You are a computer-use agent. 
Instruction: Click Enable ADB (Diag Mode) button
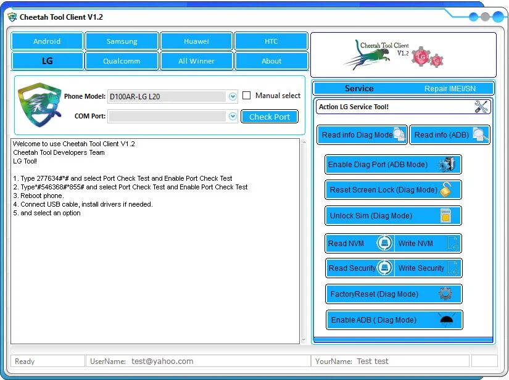click(x=394, y=320)
